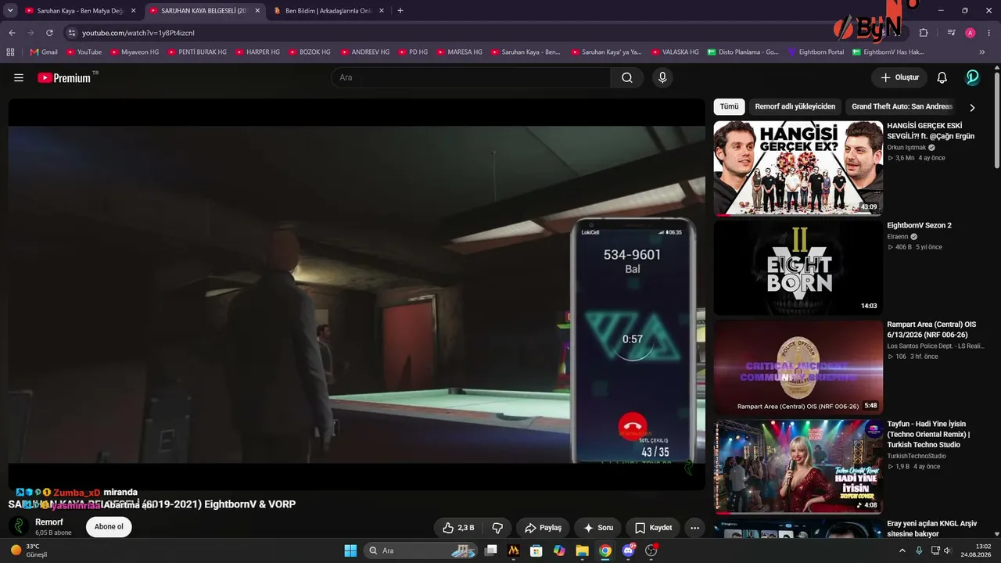Open the EightbornV Sezon 2 thumbnail
The height and width of the screenshot is (563, 1001).
[798, 268]
